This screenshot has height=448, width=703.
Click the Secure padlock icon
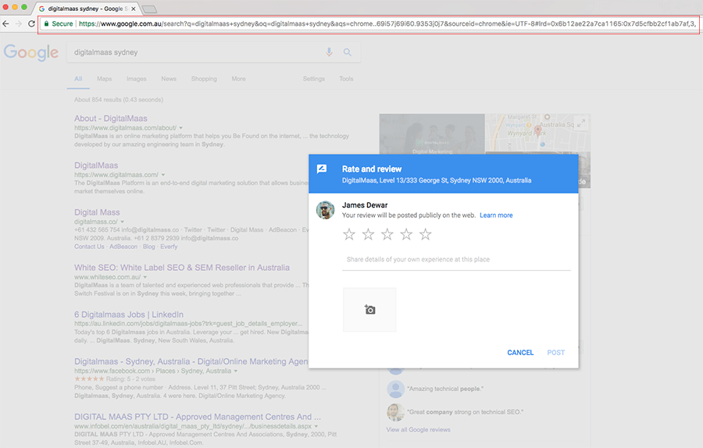(x=46, y=23)
